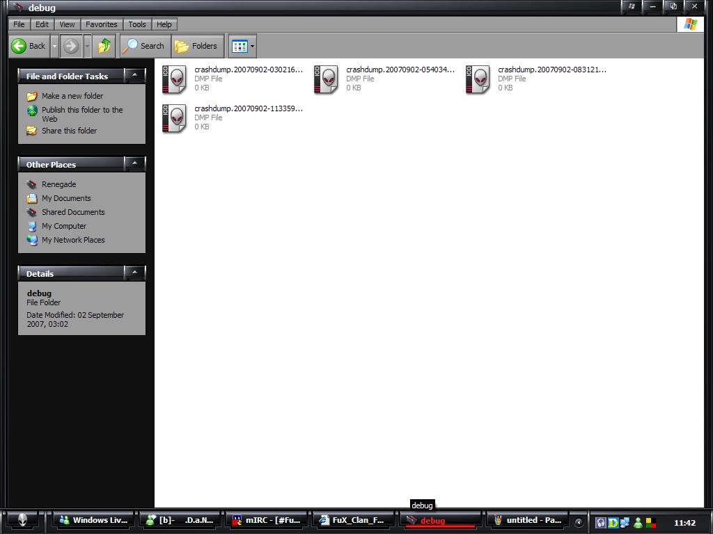Viewport: 713px width, 534px height.
Task: Open the Tools menu
Action: tap(137, 24)
